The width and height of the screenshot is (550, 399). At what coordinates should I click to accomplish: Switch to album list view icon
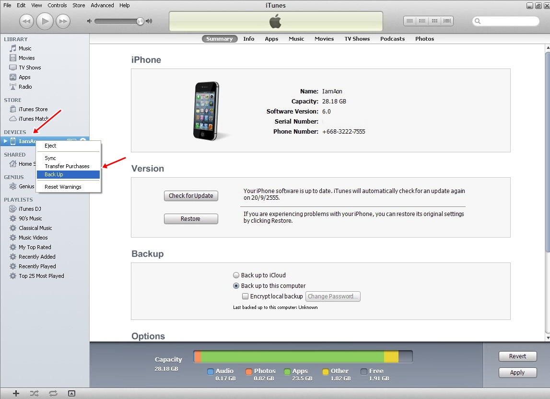(422, 21)
